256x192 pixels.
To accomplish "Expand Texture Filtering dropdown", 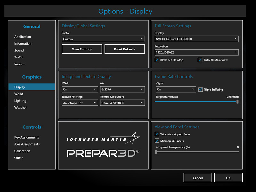I will [80, 103].
